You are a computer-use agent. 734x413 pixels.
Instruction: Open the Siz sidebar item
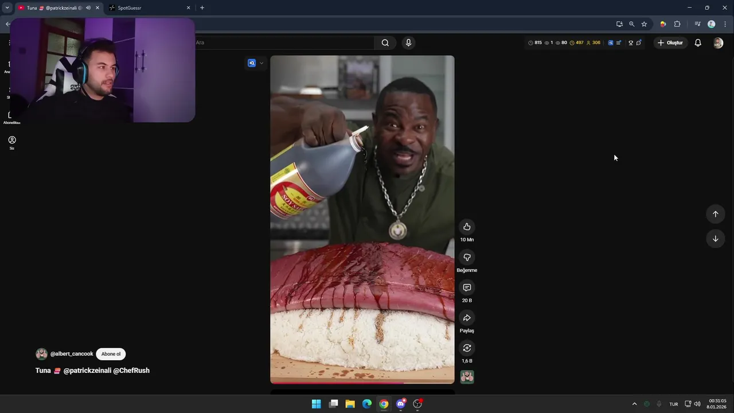(12, 142)
